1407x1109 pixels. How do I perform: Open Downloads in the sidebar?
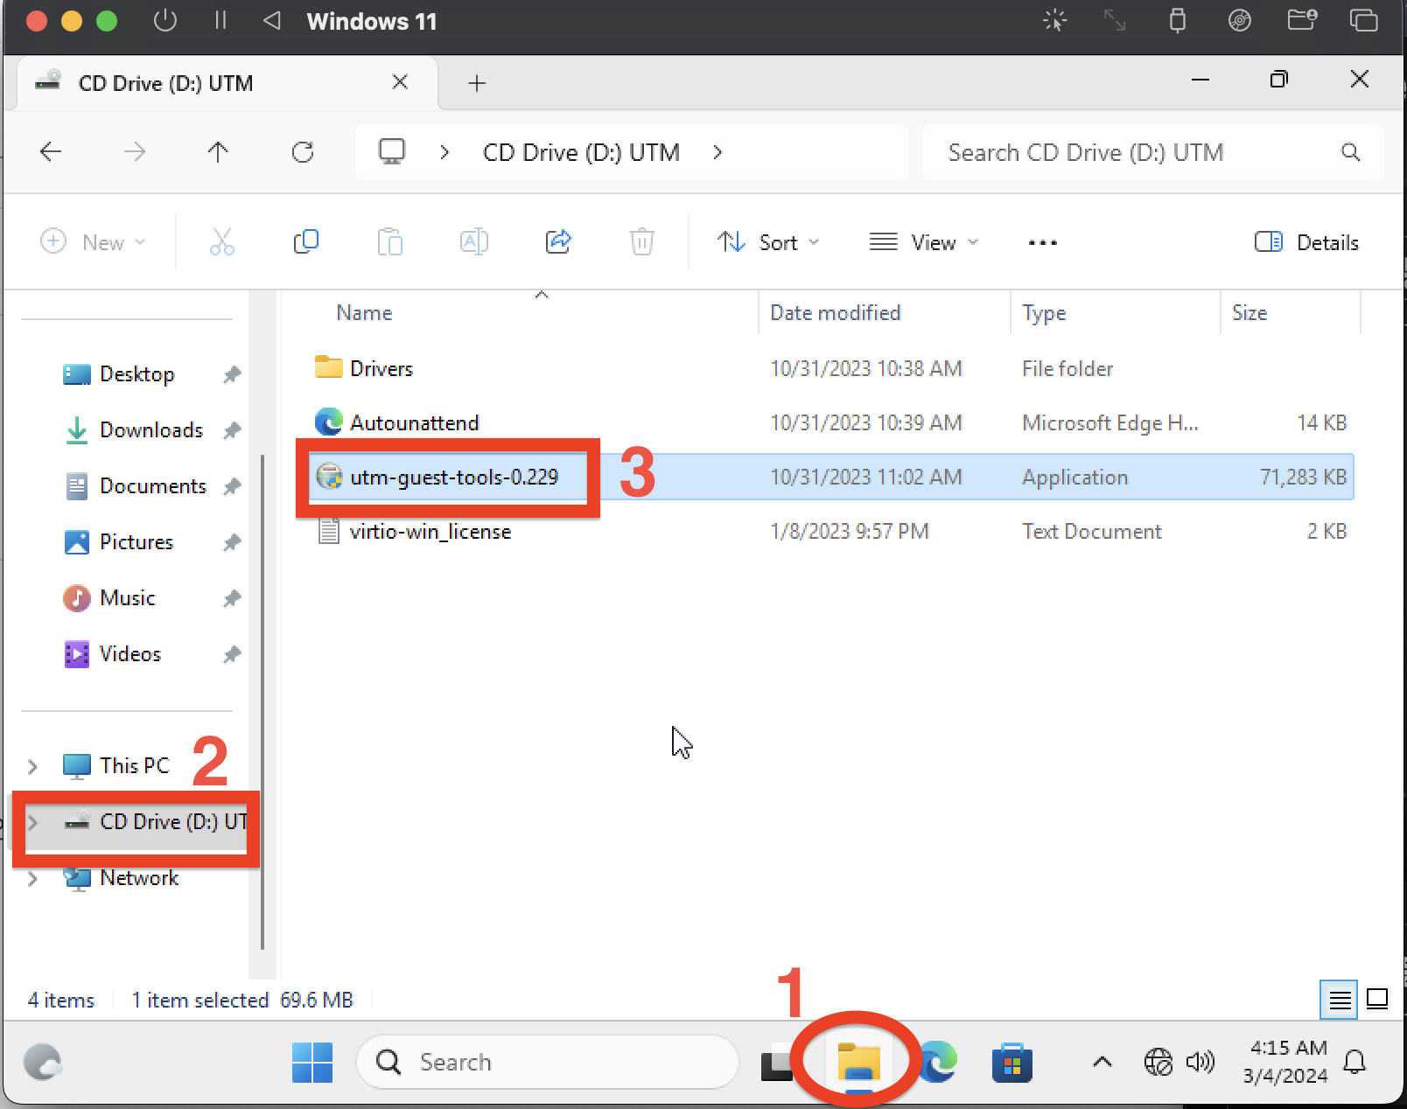(x=150, y=430)
